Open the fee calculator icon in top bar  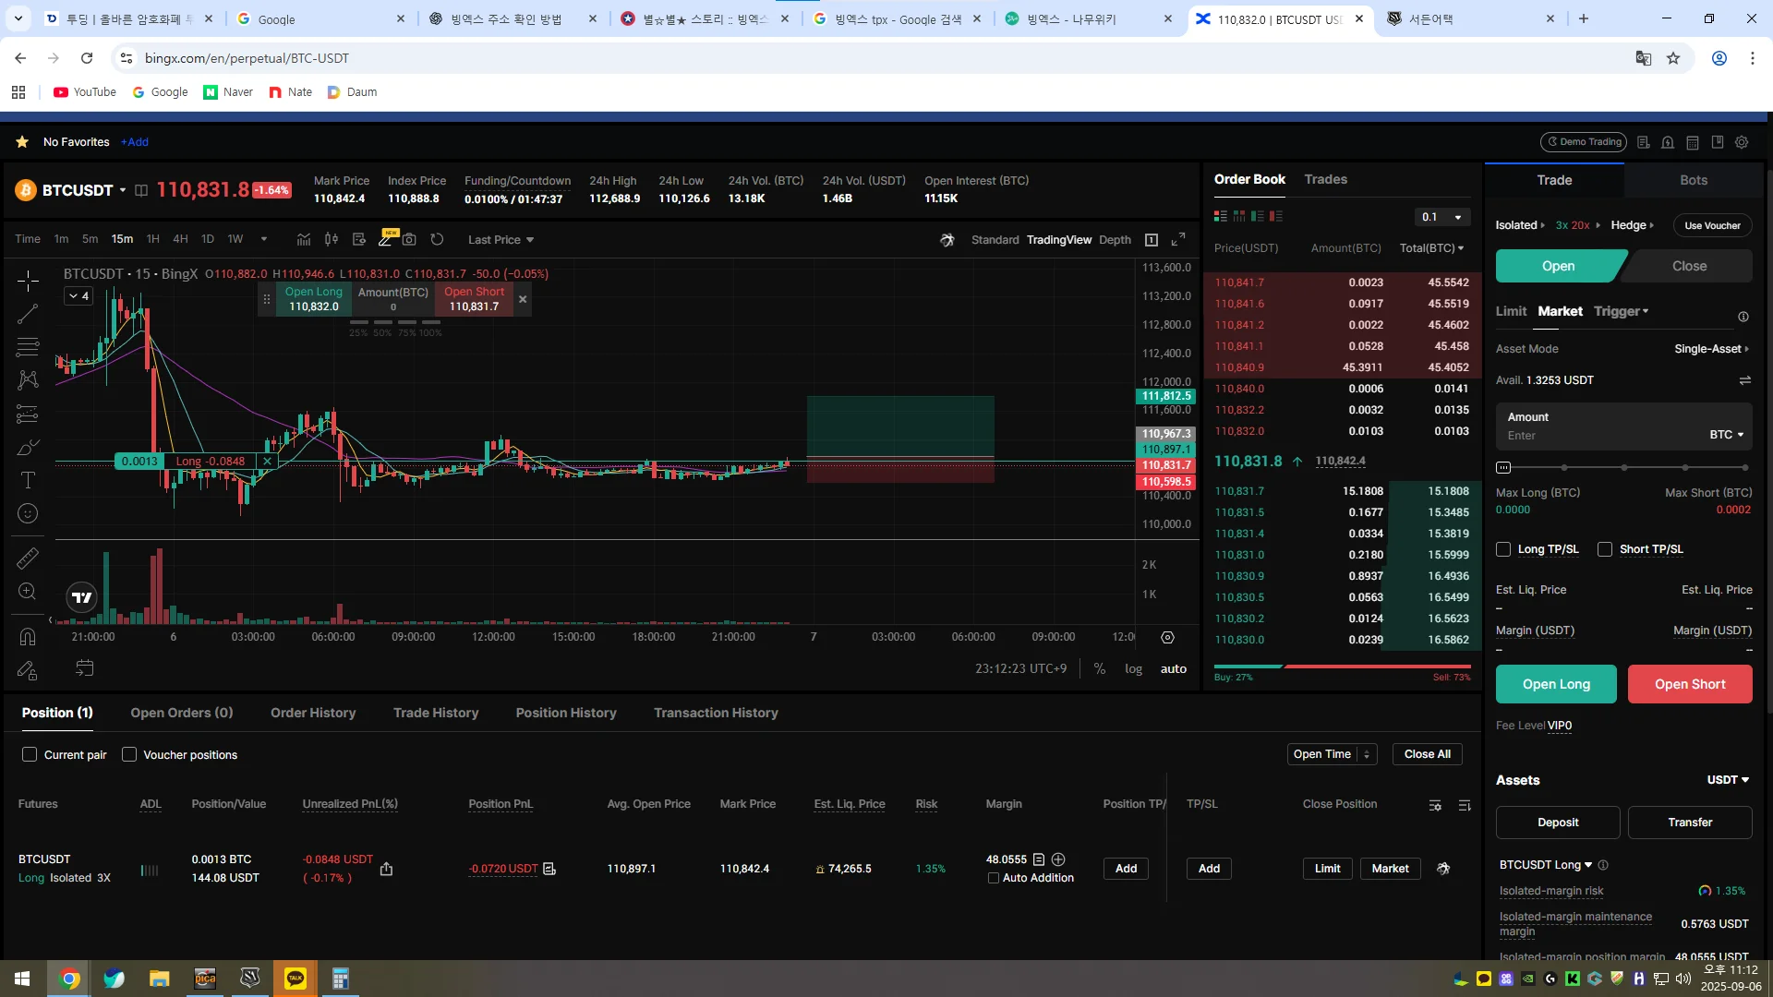(x=1693, y=142)
